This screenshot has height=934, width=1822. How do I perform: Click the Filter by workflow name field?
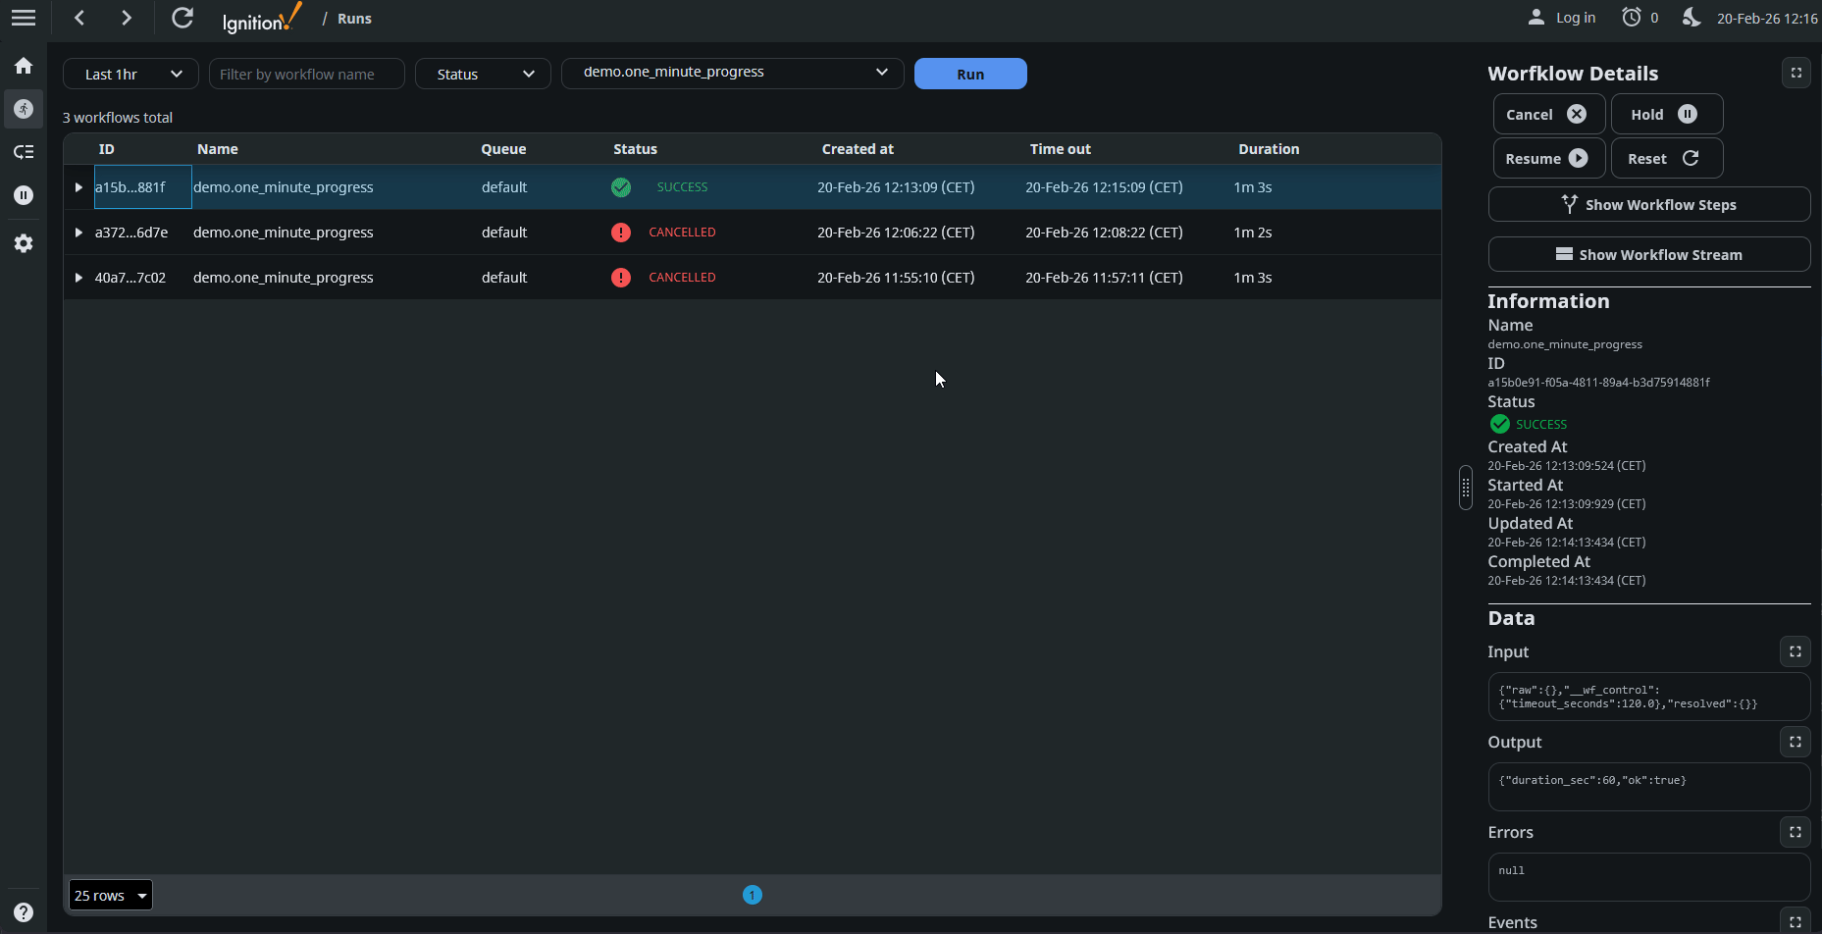[306, 74]
